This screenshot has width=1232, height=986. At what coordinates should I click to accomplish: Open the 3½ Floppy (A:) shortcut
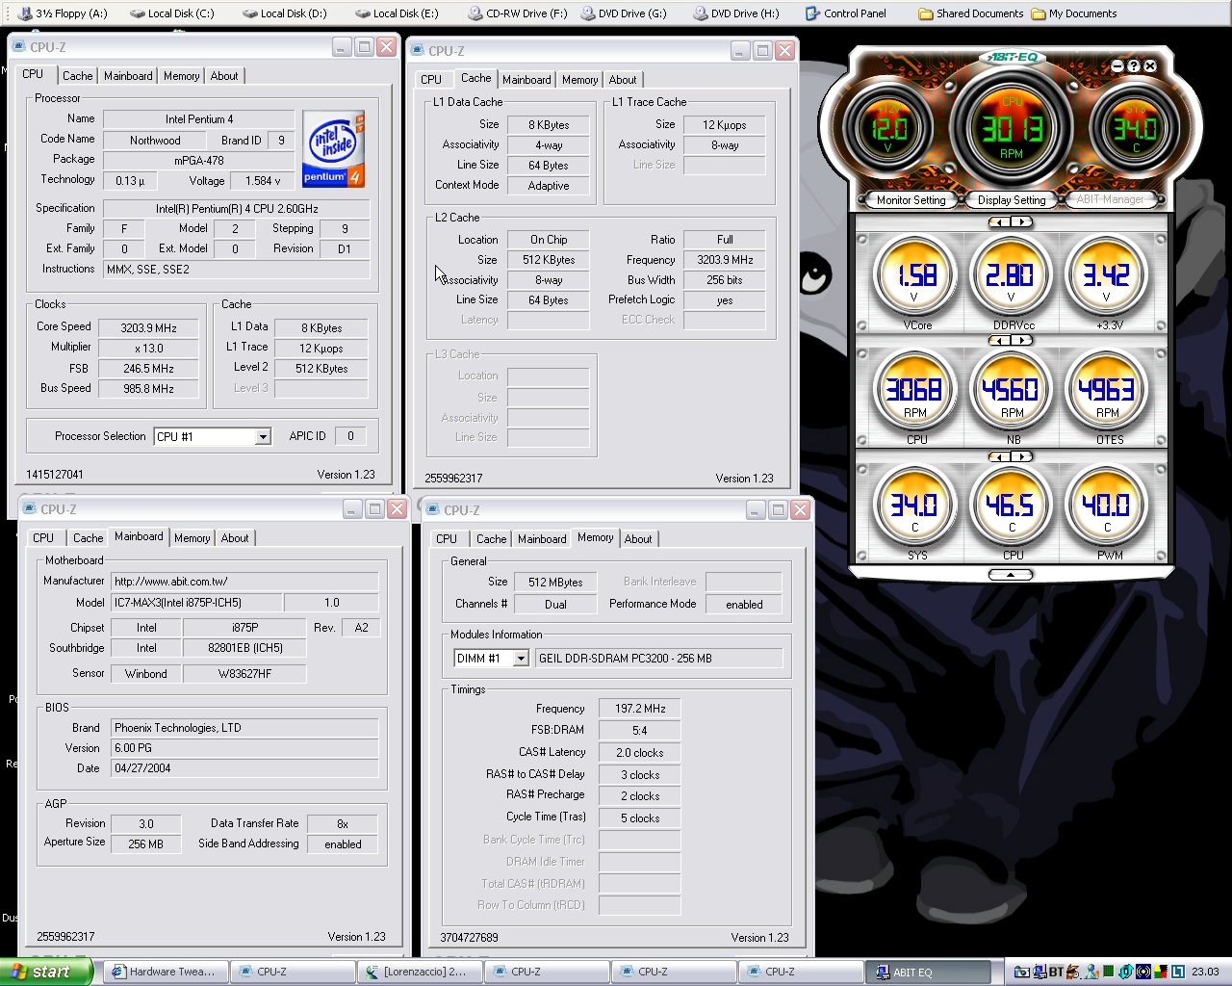63,13
